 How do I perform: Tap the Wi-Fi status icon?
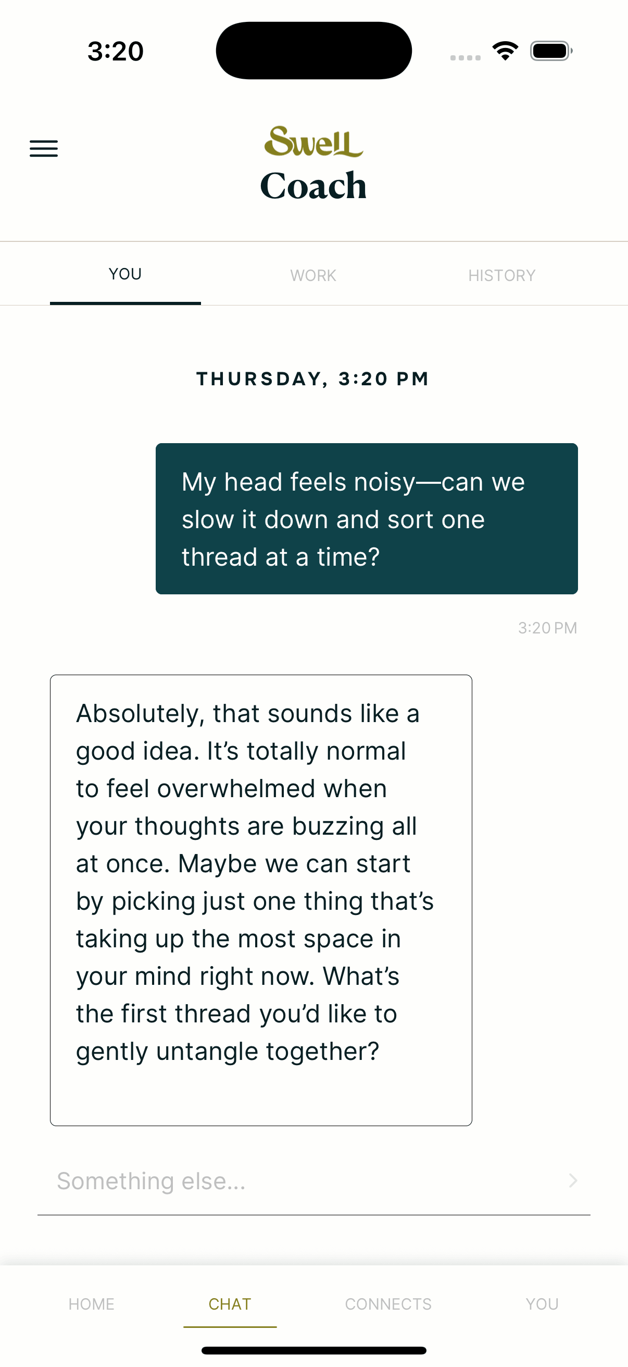(505, 51)
